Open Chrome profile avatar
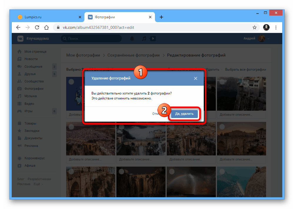Screen dimensions: 294x209 click(266, 27)
